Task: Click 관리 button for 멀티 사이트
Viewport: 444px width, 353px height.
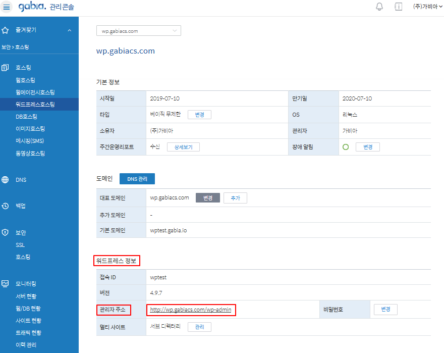Action: (x=199, y=327)
